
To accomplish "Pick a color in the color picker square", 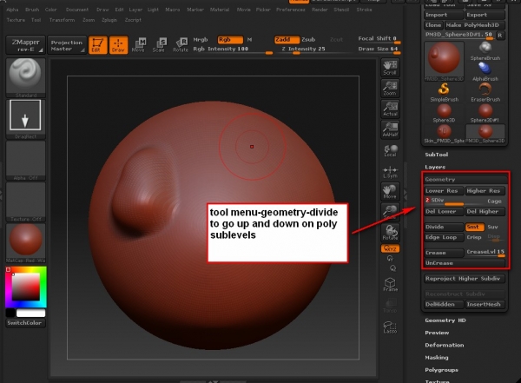I will tap(25, 287).
